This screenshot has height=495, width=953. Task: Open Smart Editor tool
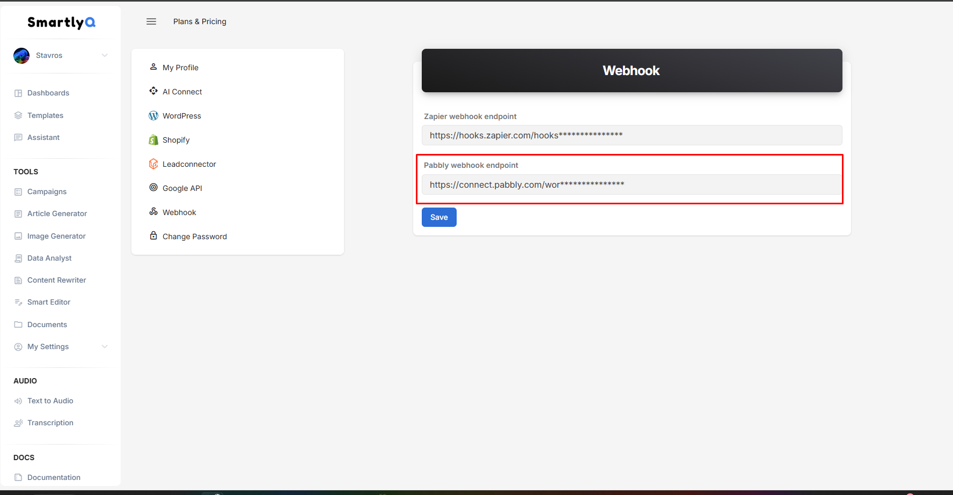[x=49, y=302]
